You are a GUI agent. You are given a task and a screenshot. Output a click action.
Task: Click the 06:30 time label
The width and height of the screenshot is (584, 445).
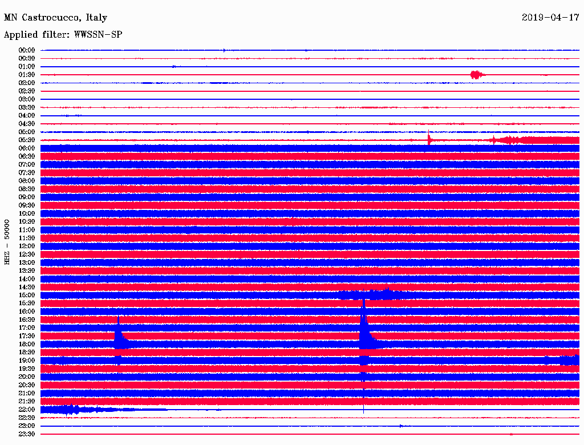pyautogui.click(x=27, y=156)
